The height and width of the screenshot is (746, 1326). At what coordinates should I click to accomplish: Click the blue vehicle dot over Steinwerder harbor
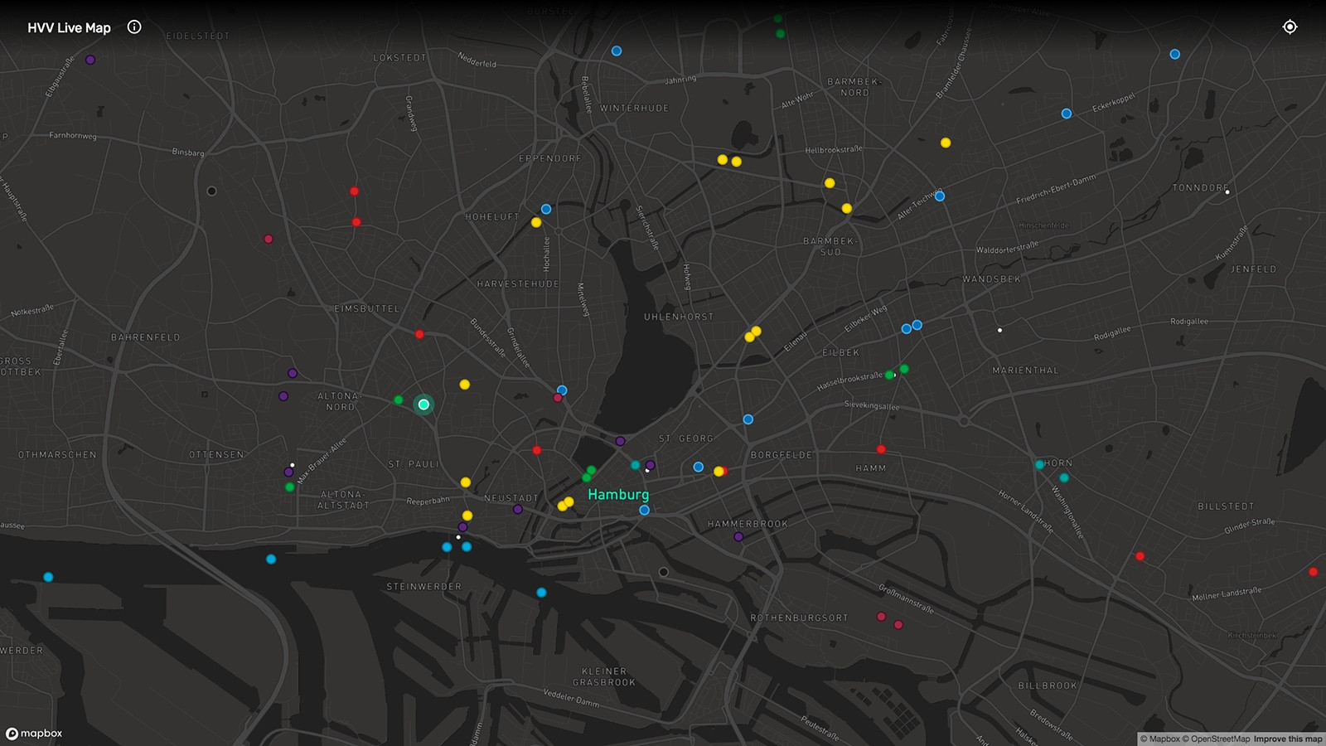pyautogui.click(x=542, y=592)
